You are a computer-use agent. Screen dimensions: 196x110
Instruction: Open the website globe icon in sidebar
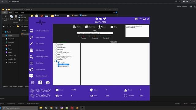click(33, 82)
